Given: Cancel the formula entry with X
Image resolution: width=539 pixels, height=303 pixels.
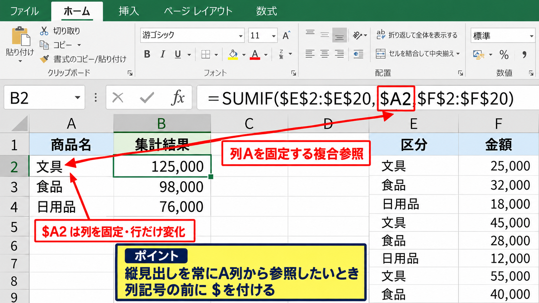Looking at the screenshot, I should pos(118,97).
